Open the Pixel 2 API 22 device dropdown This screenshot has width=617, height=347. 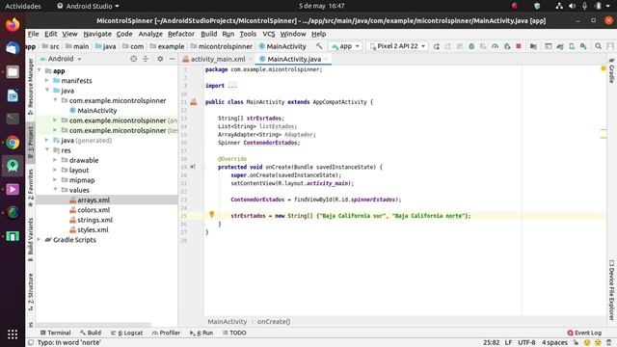(398, 46)
